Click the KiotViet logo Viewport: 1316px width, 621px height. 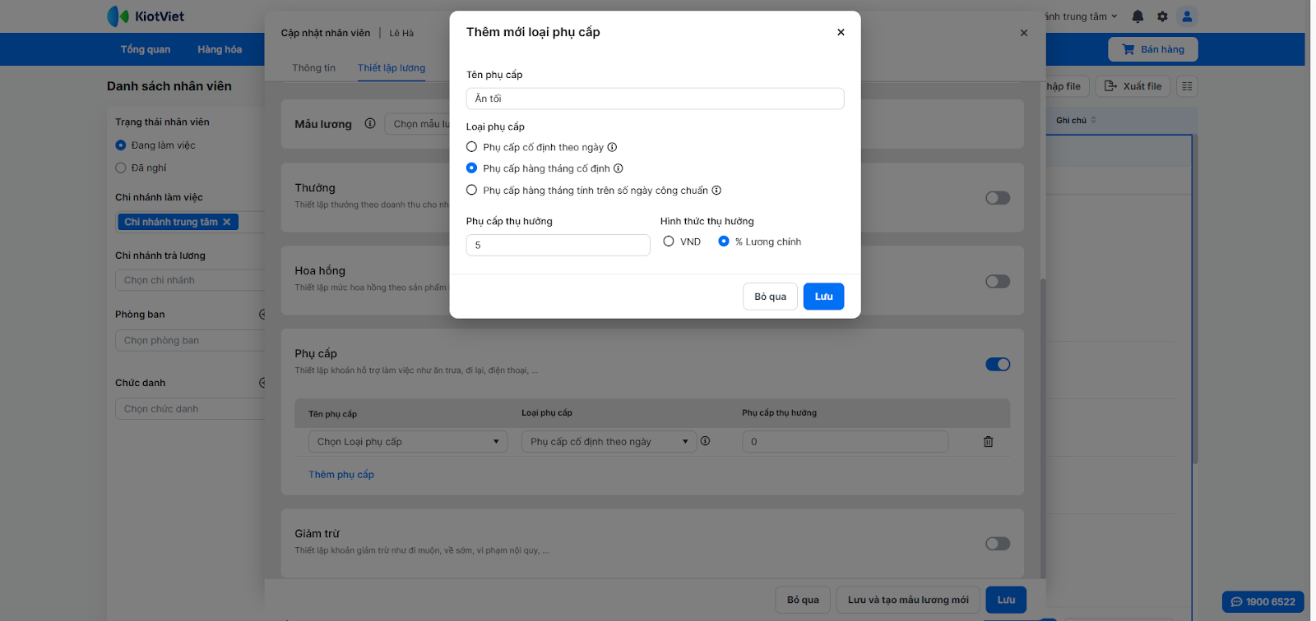[146, 16]
